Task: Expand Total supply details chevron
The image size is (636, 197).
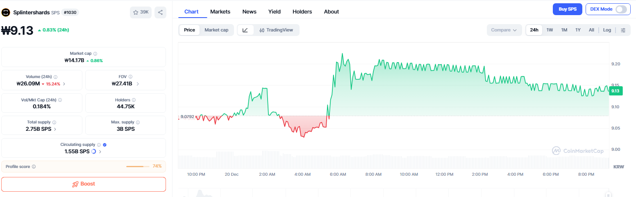Action: pos(55,129)
